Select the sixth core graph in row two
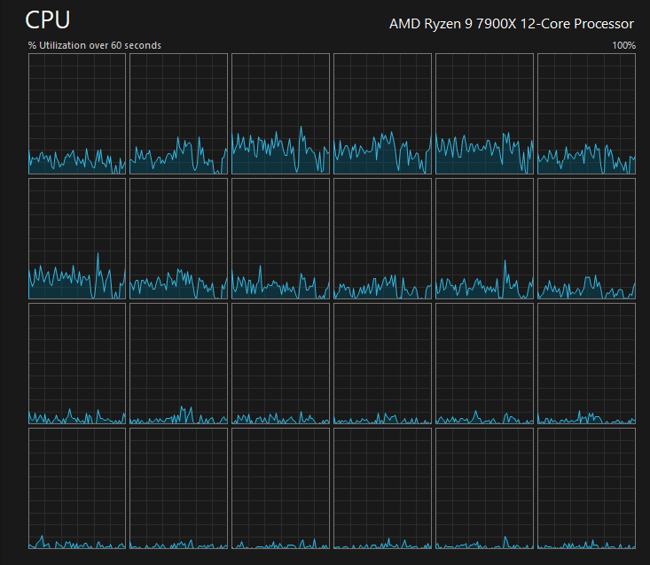Image resolution: width=650 pixels, height=565 pixels. point(586,239)
